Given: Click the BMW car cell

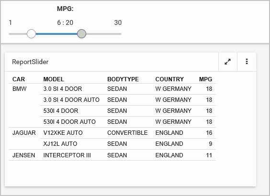Looking at the screenshot, I should [x=20, y=89].
